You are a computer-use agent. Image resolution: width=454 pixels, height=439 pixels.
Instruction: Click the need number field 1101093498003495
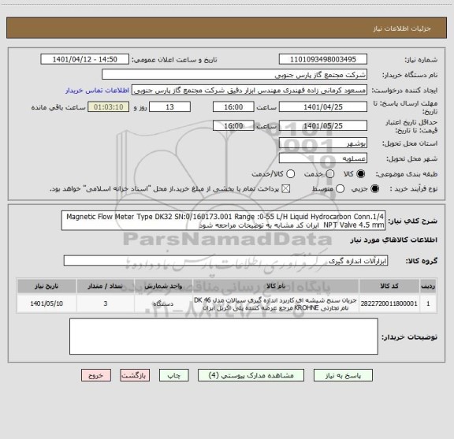point(323,59)
